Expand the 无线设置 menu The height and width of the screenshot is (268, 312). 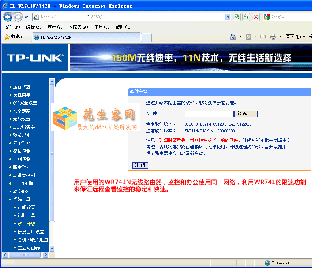[x=22, y=119]
